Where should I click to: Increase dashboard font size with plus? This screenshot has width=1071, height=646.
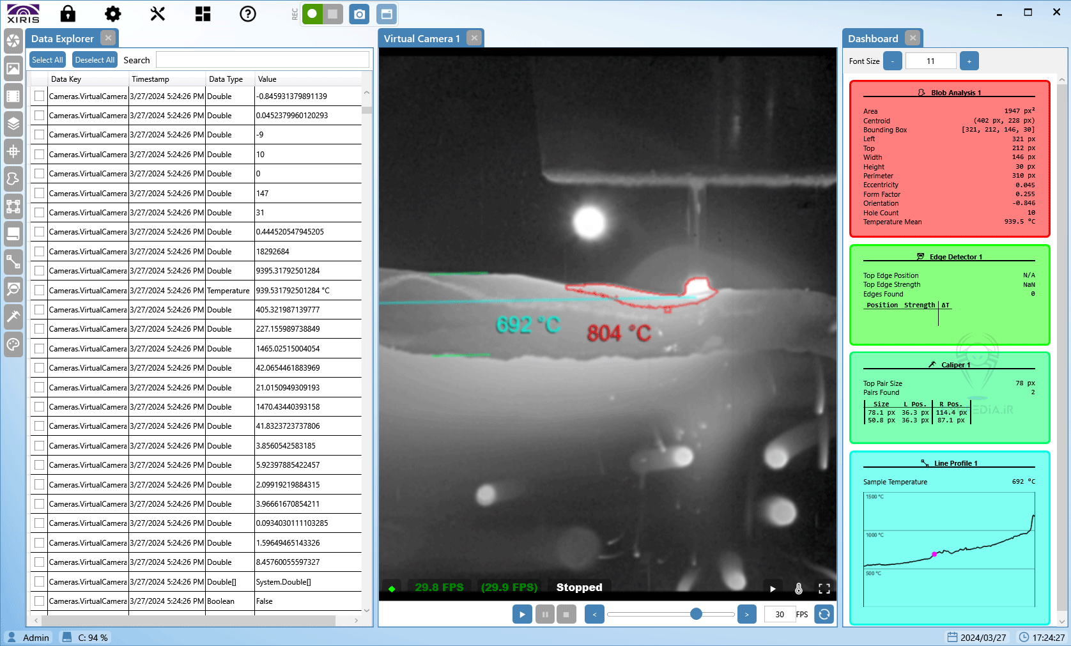(969, 61)
